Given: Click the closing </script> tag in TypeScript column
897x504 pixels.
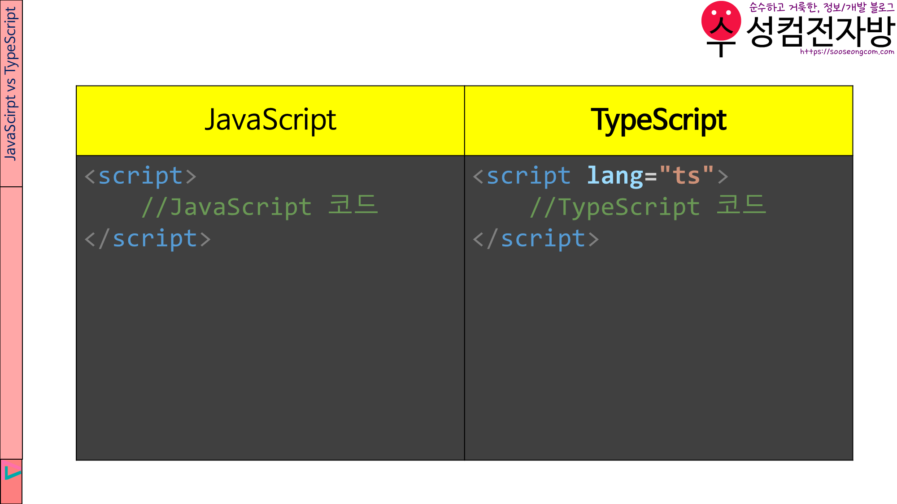Looking at the screenshot, I should tap(536, 238).
